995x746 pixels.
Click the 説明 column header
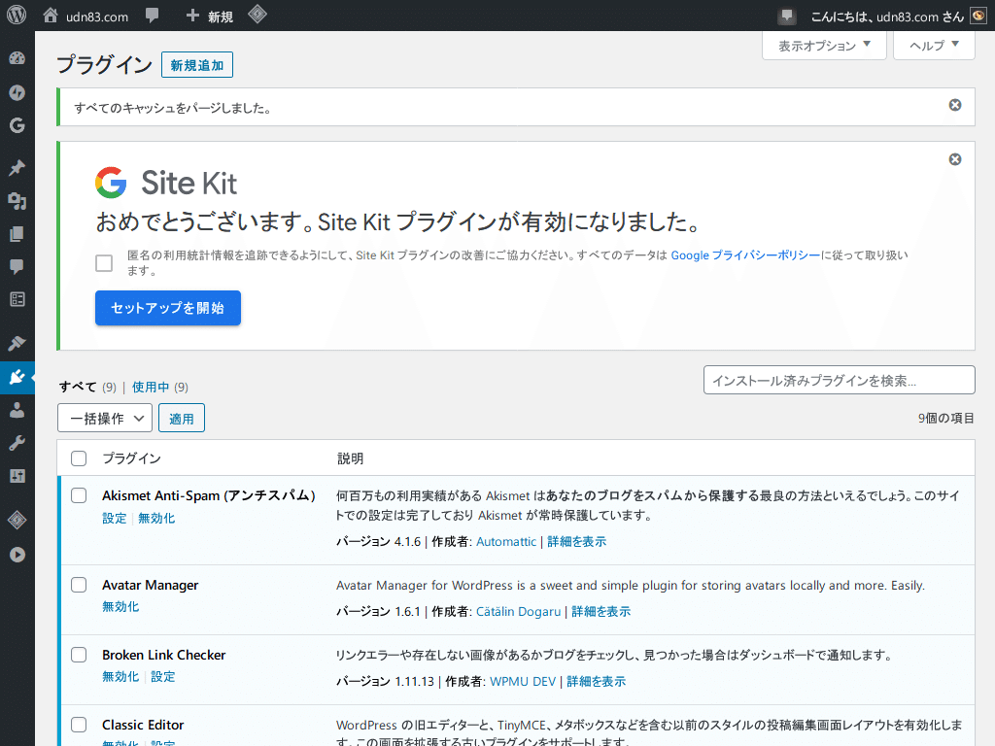pos(350,458)
